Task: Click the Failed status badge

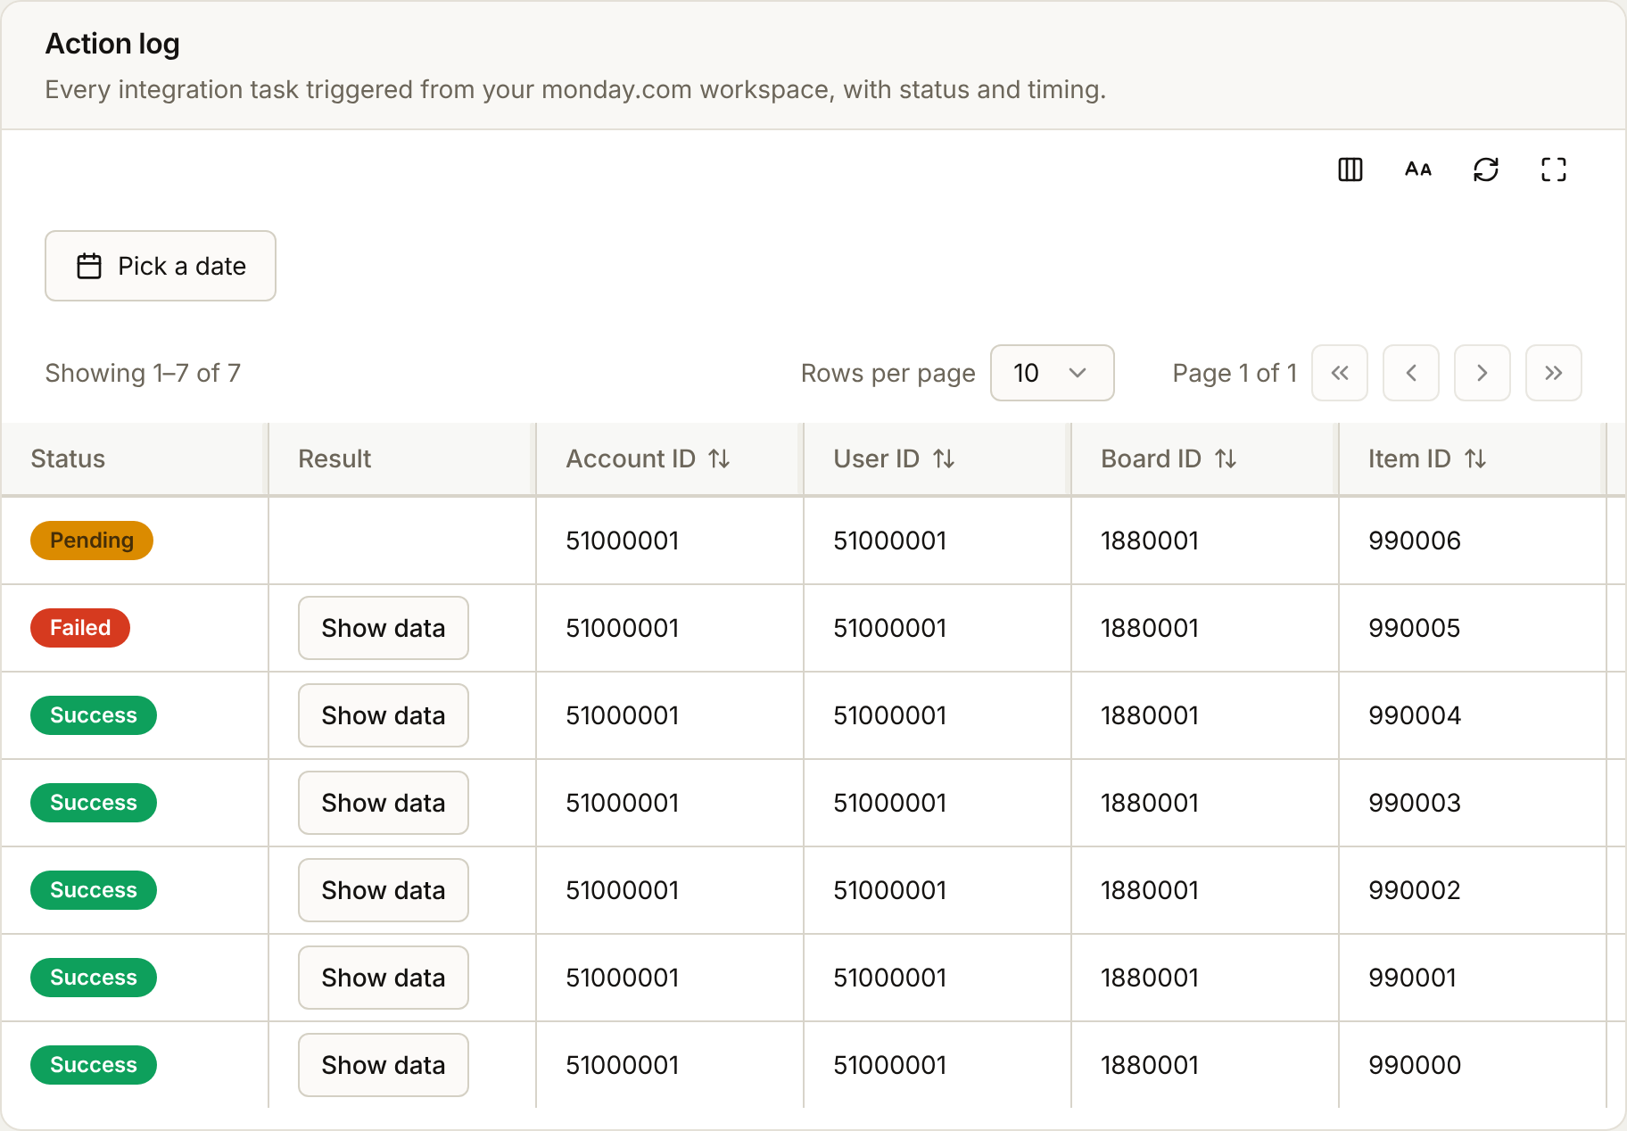Action: (80, 628)
